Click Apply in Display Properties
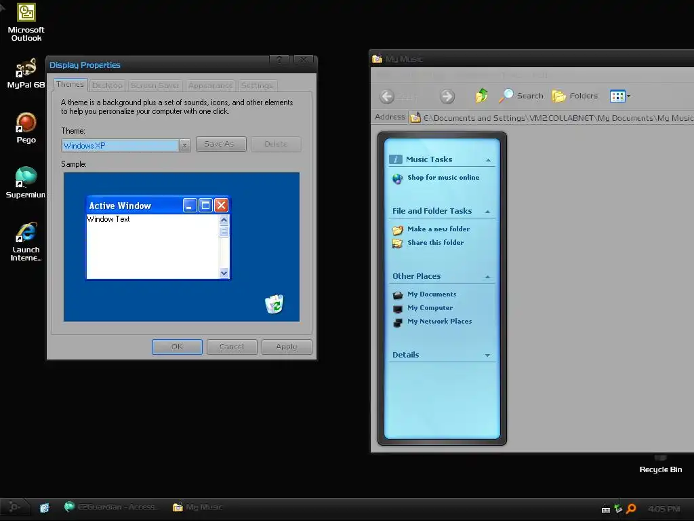The width and height of the screenshot is (694, 521). click(287, 347)
